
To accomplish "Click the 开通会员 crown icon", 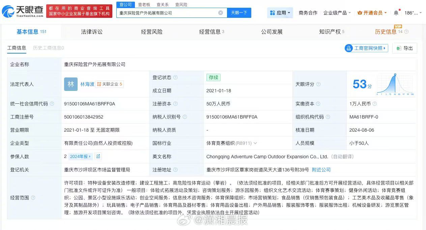I will [360, 13].
